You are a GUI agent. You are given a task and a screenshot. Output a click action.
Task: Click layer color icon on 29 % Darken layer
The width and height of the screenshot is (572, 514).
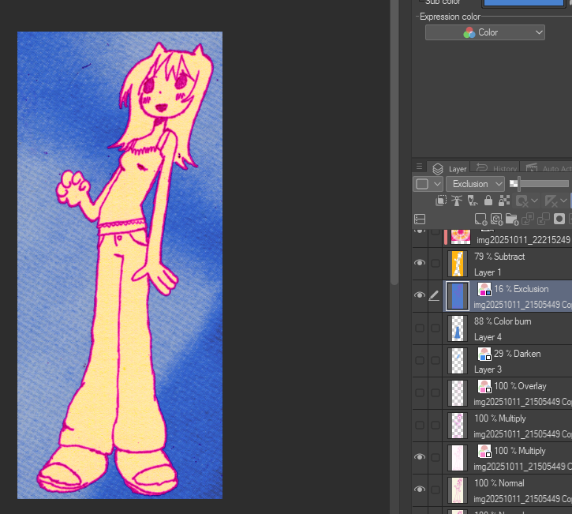pyautogui.click(x=484, y=354)
